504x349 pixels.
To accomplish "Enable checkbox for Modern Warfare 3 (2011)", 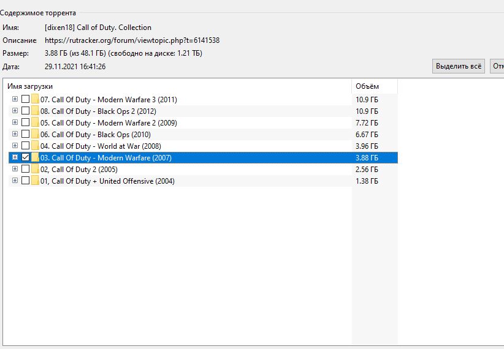I will [x=25, y=100].
